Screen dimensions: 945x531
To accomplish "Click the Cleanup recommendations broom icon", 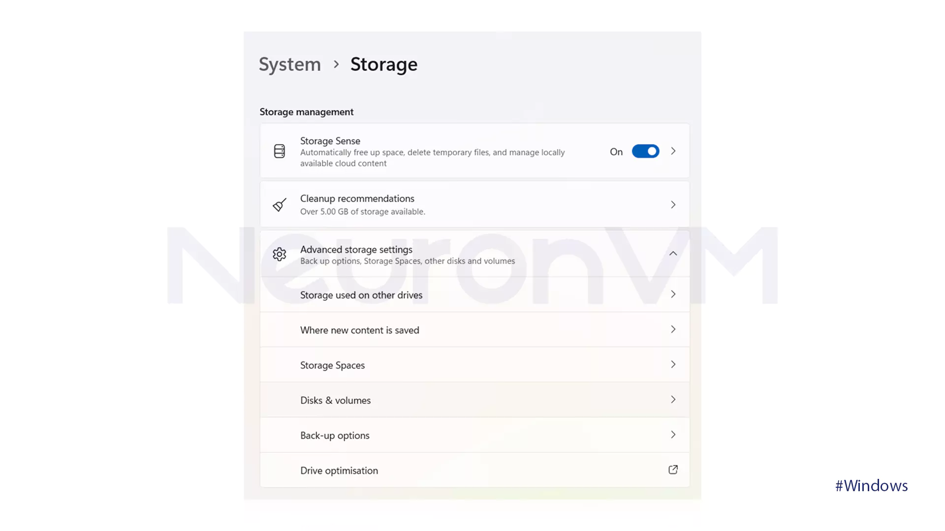I will pyautogui.click(x=280, y=205).
